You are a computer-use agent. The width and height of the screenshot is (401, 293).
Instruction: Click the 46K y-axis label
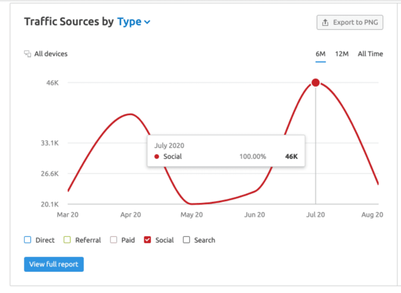(x=52, y=83)
